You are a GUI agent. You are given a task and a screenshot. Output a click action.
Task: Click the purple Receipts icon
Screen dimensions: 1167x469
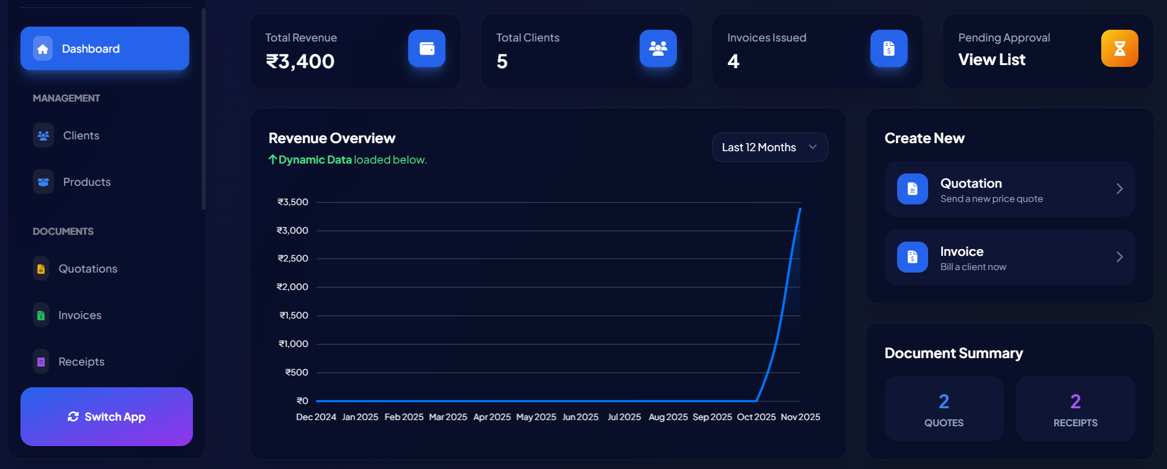pyautogui.click(x=41, y=362)
